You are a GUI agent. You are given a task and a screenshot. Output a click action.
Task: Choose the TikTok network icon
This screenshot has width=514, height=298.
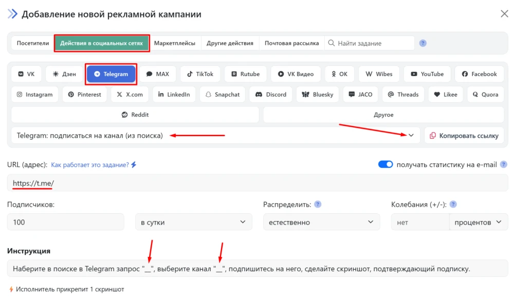(200, 73)
